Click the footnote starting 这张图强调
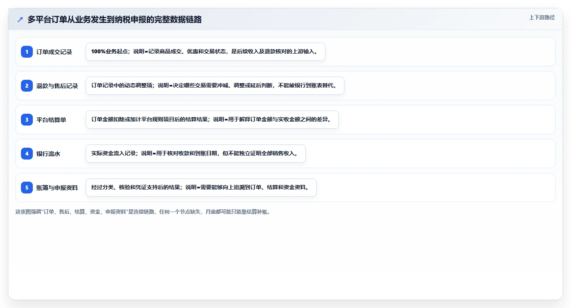Screen dimensions: 571x308 point(143,212)
